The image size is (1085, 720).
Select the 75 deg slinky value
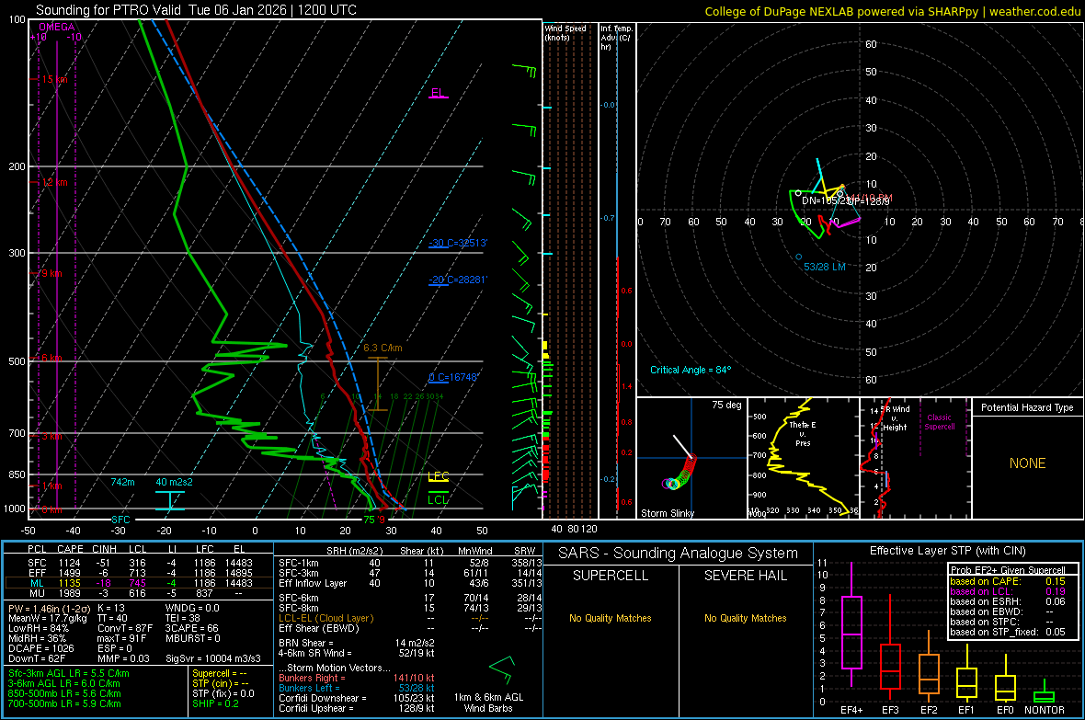tap(726, 405)
